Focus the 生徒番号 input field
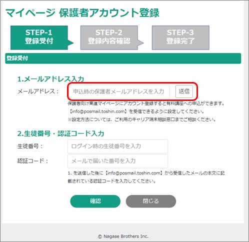This screenshot has height=242, width=249. click(x=117, y=146)
